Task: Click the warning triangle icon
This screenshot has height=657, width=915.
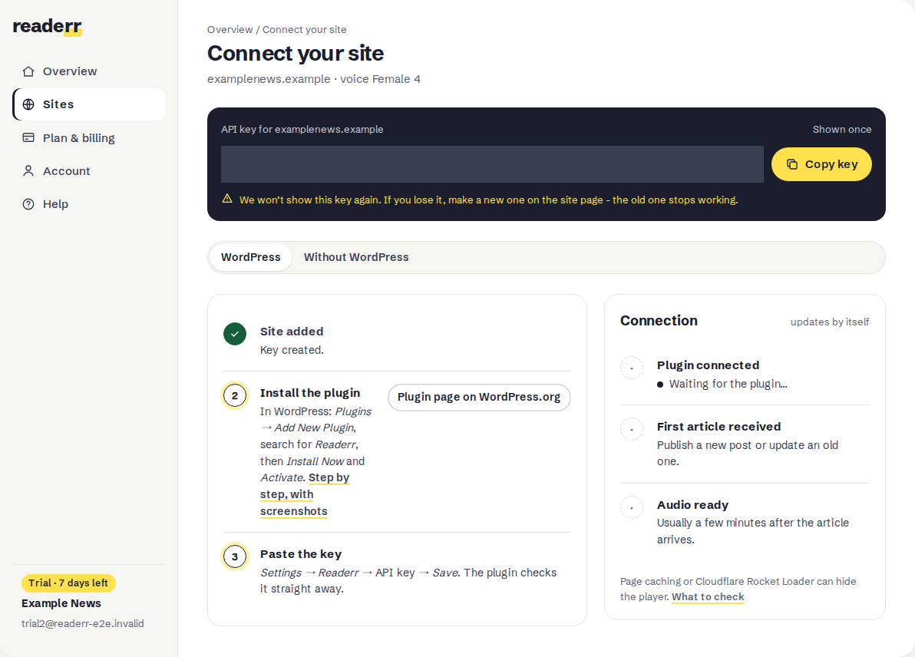Action: 227,199
